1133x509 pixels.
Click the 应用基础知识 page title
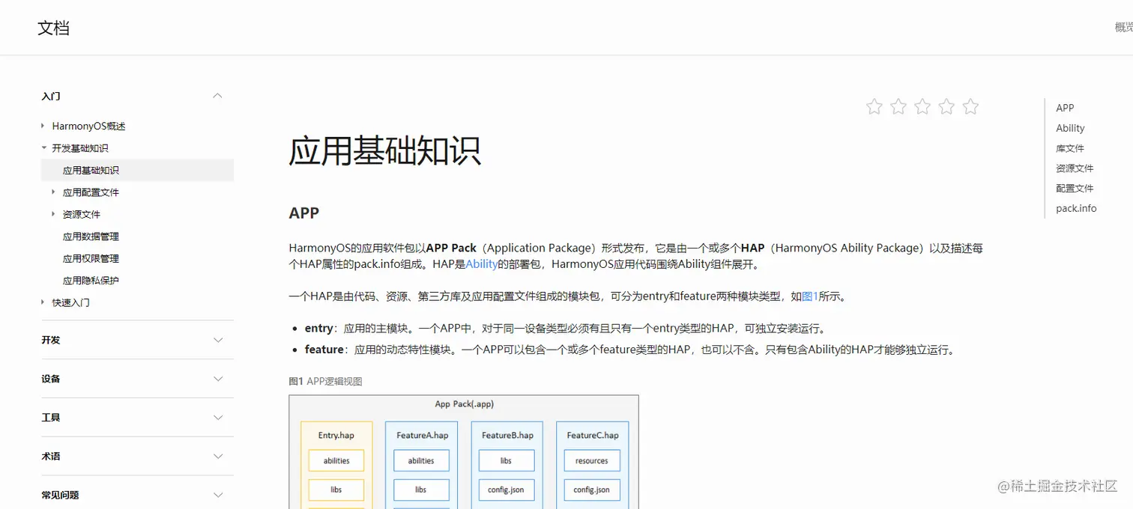point(384,150)
